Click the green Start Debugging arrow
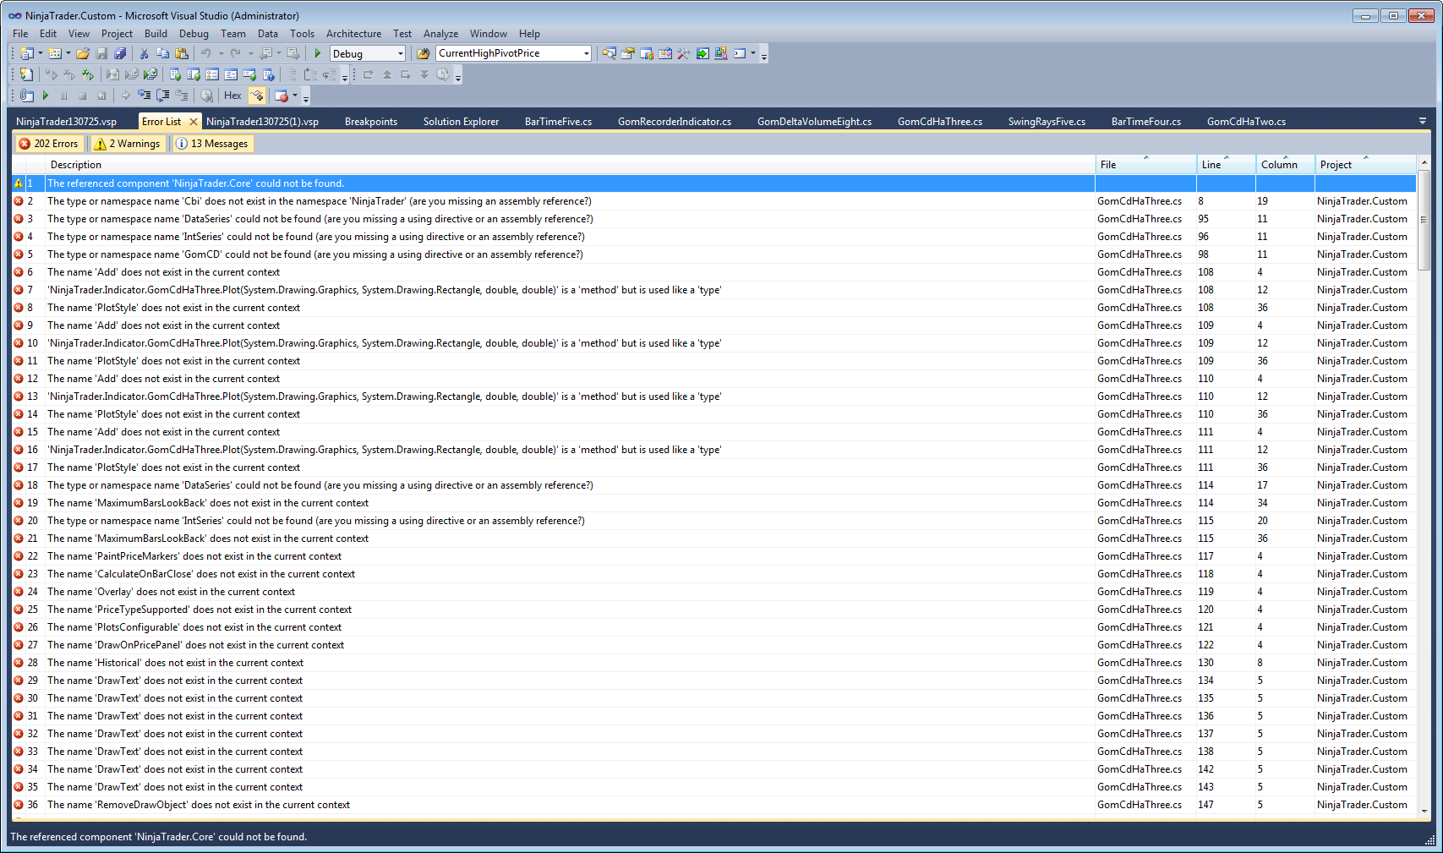1443x853 pixels. click(318, 53)
